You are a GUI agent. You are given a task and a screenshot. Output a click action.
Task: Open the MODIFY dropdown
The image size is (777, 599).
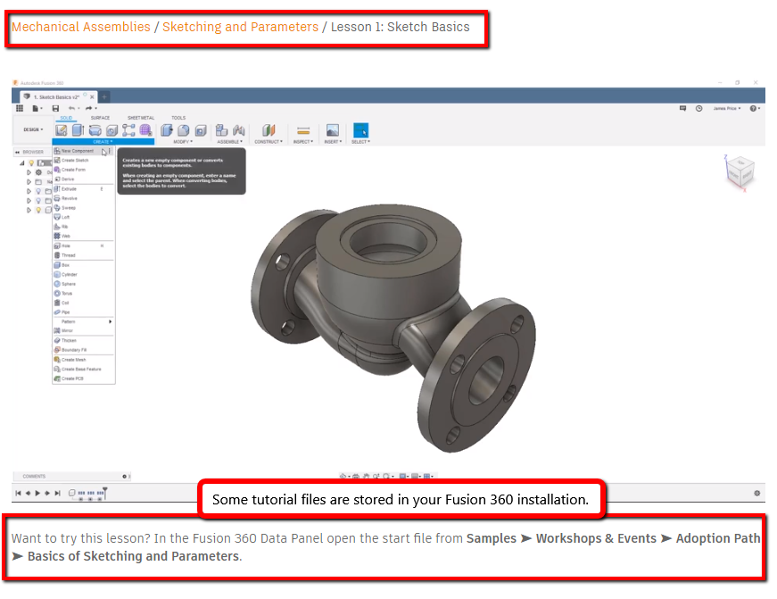(x=183, y=142)
